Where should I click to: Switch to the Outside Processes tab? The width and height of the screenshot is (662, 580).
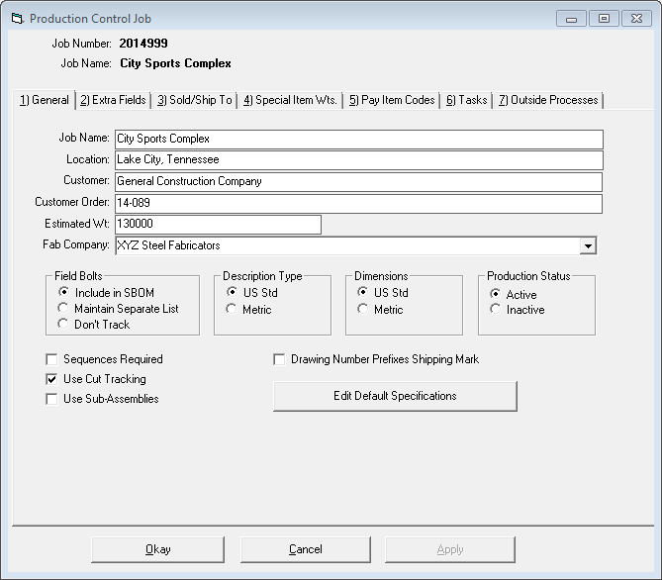point(547,100)
